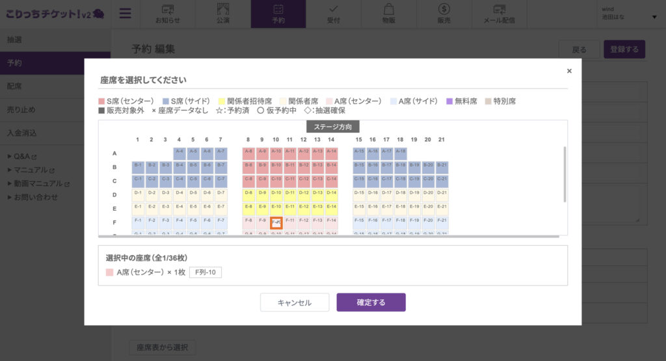Click the キャンセル button
Image resolution: width=666 pixels, height=361 pixels.
pyautogui.click(x=295, y=302)
